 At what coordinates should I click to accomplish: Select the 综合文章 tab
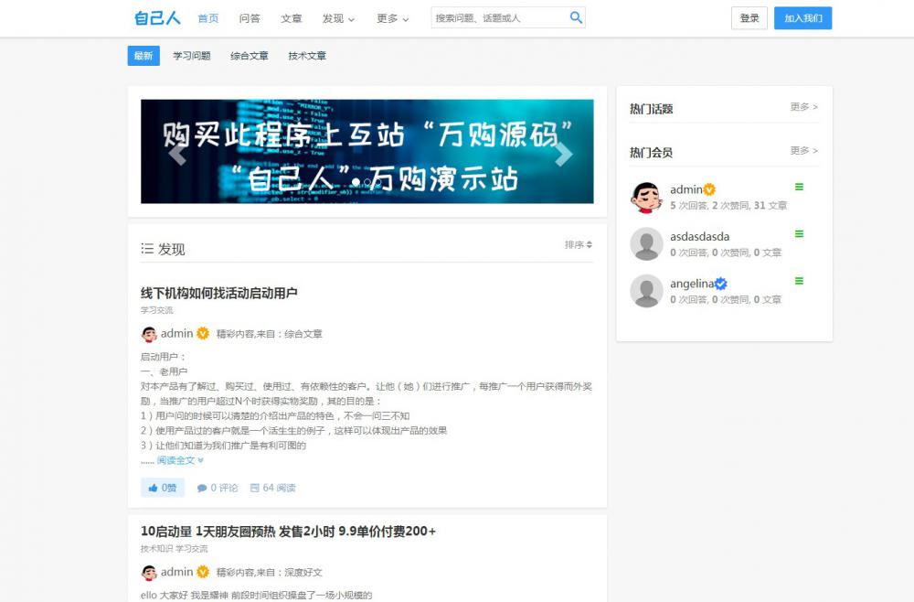(x=250, y=56)
